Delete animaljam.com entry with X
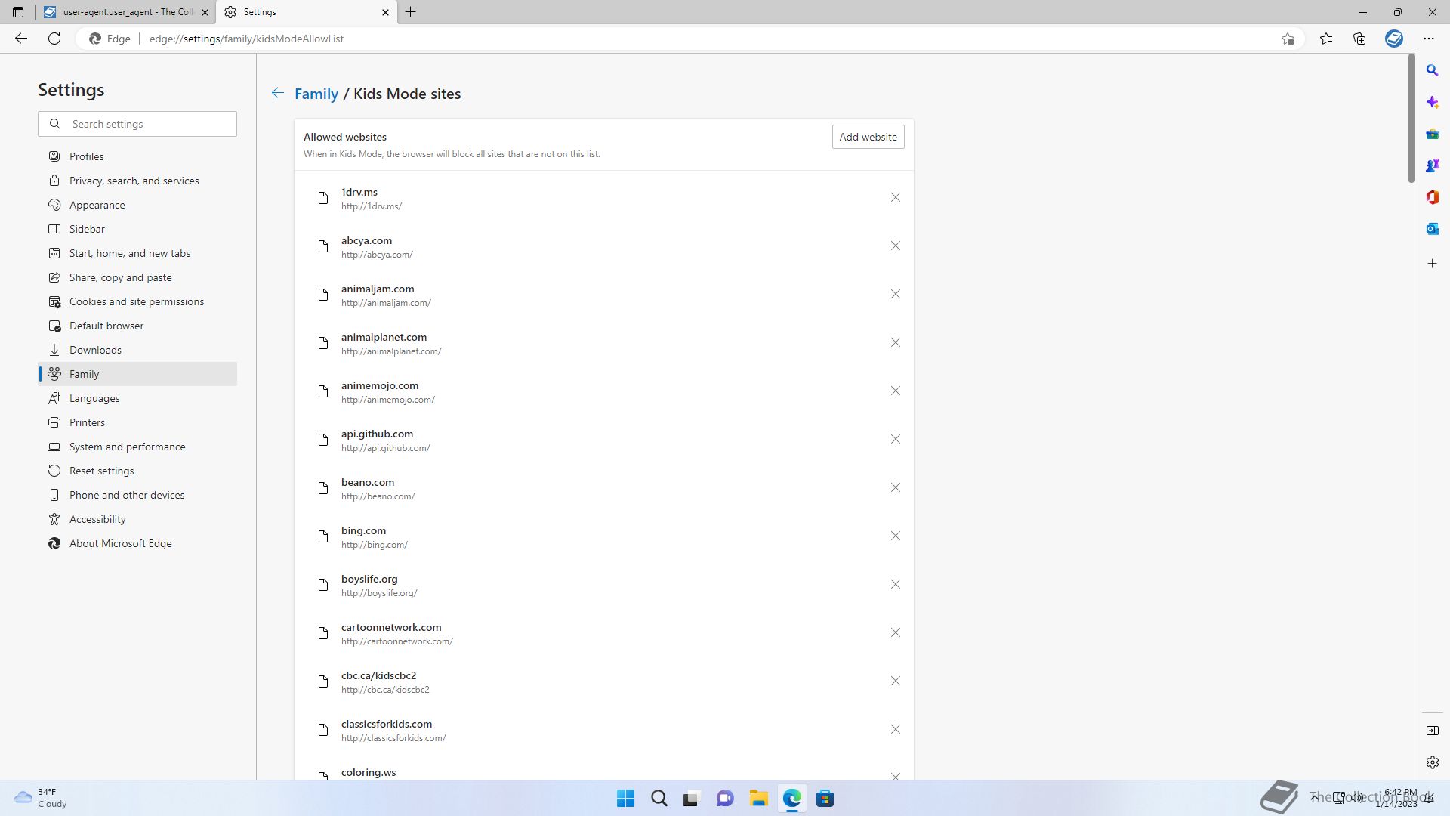The width and height of the screenshot is (1450, 816). pos(895,294)
